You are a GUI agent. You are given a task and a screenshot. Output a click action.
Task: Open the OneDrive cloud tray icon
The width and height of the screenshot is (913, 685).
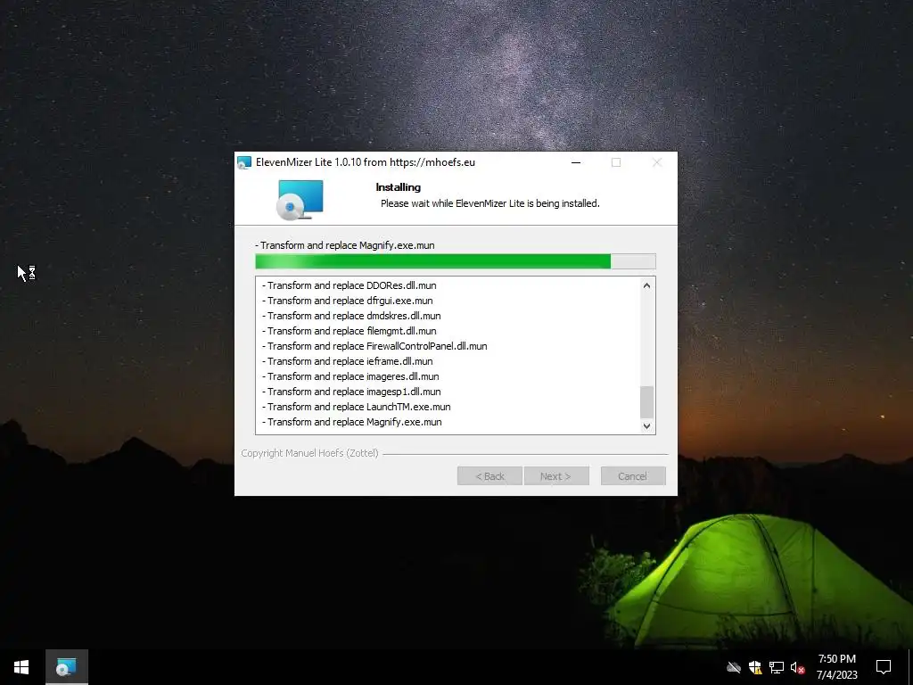734,667
